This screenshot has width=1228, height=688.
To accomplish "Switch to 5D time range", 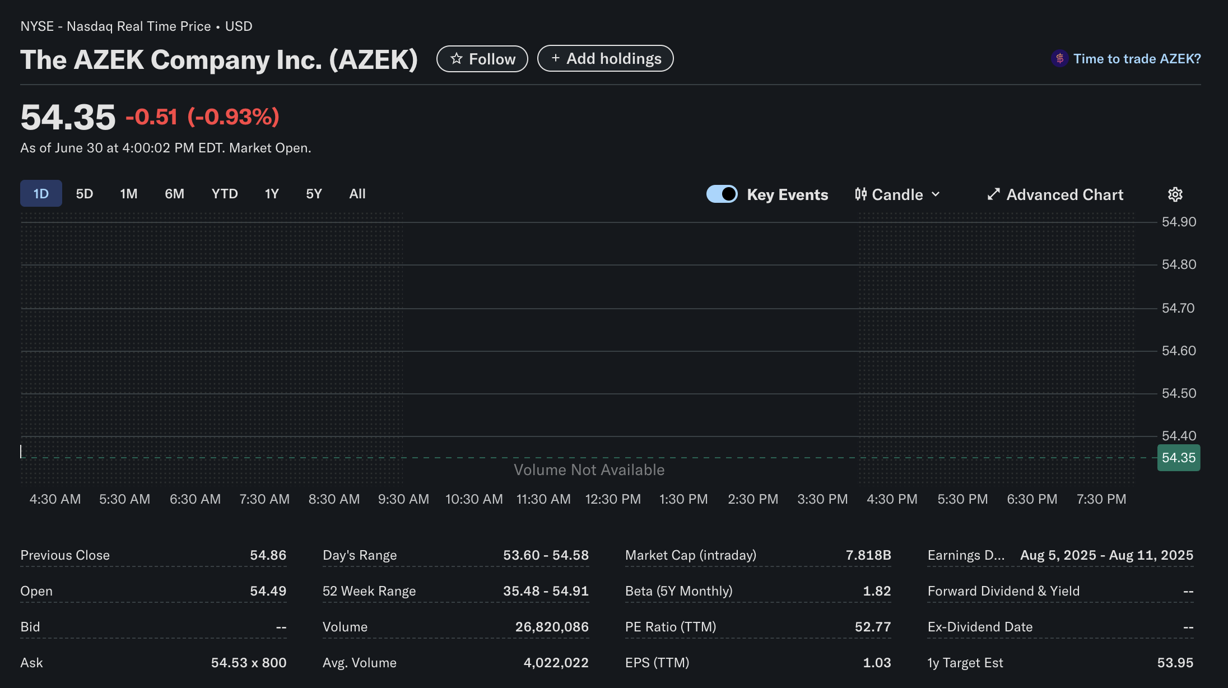I will coord(85,194).
